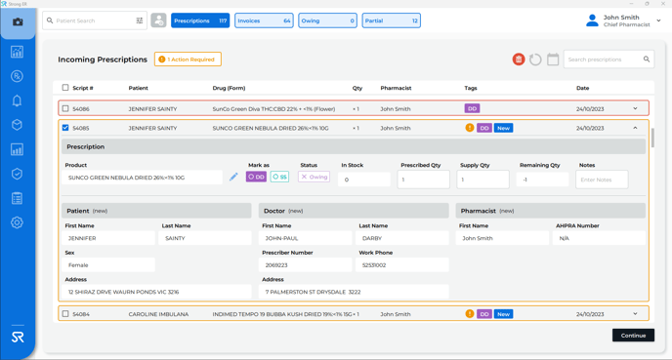Click the AHPRA Number field
Image resolution: width=672 pixels, height=360 pixels.
coord(599,238)
